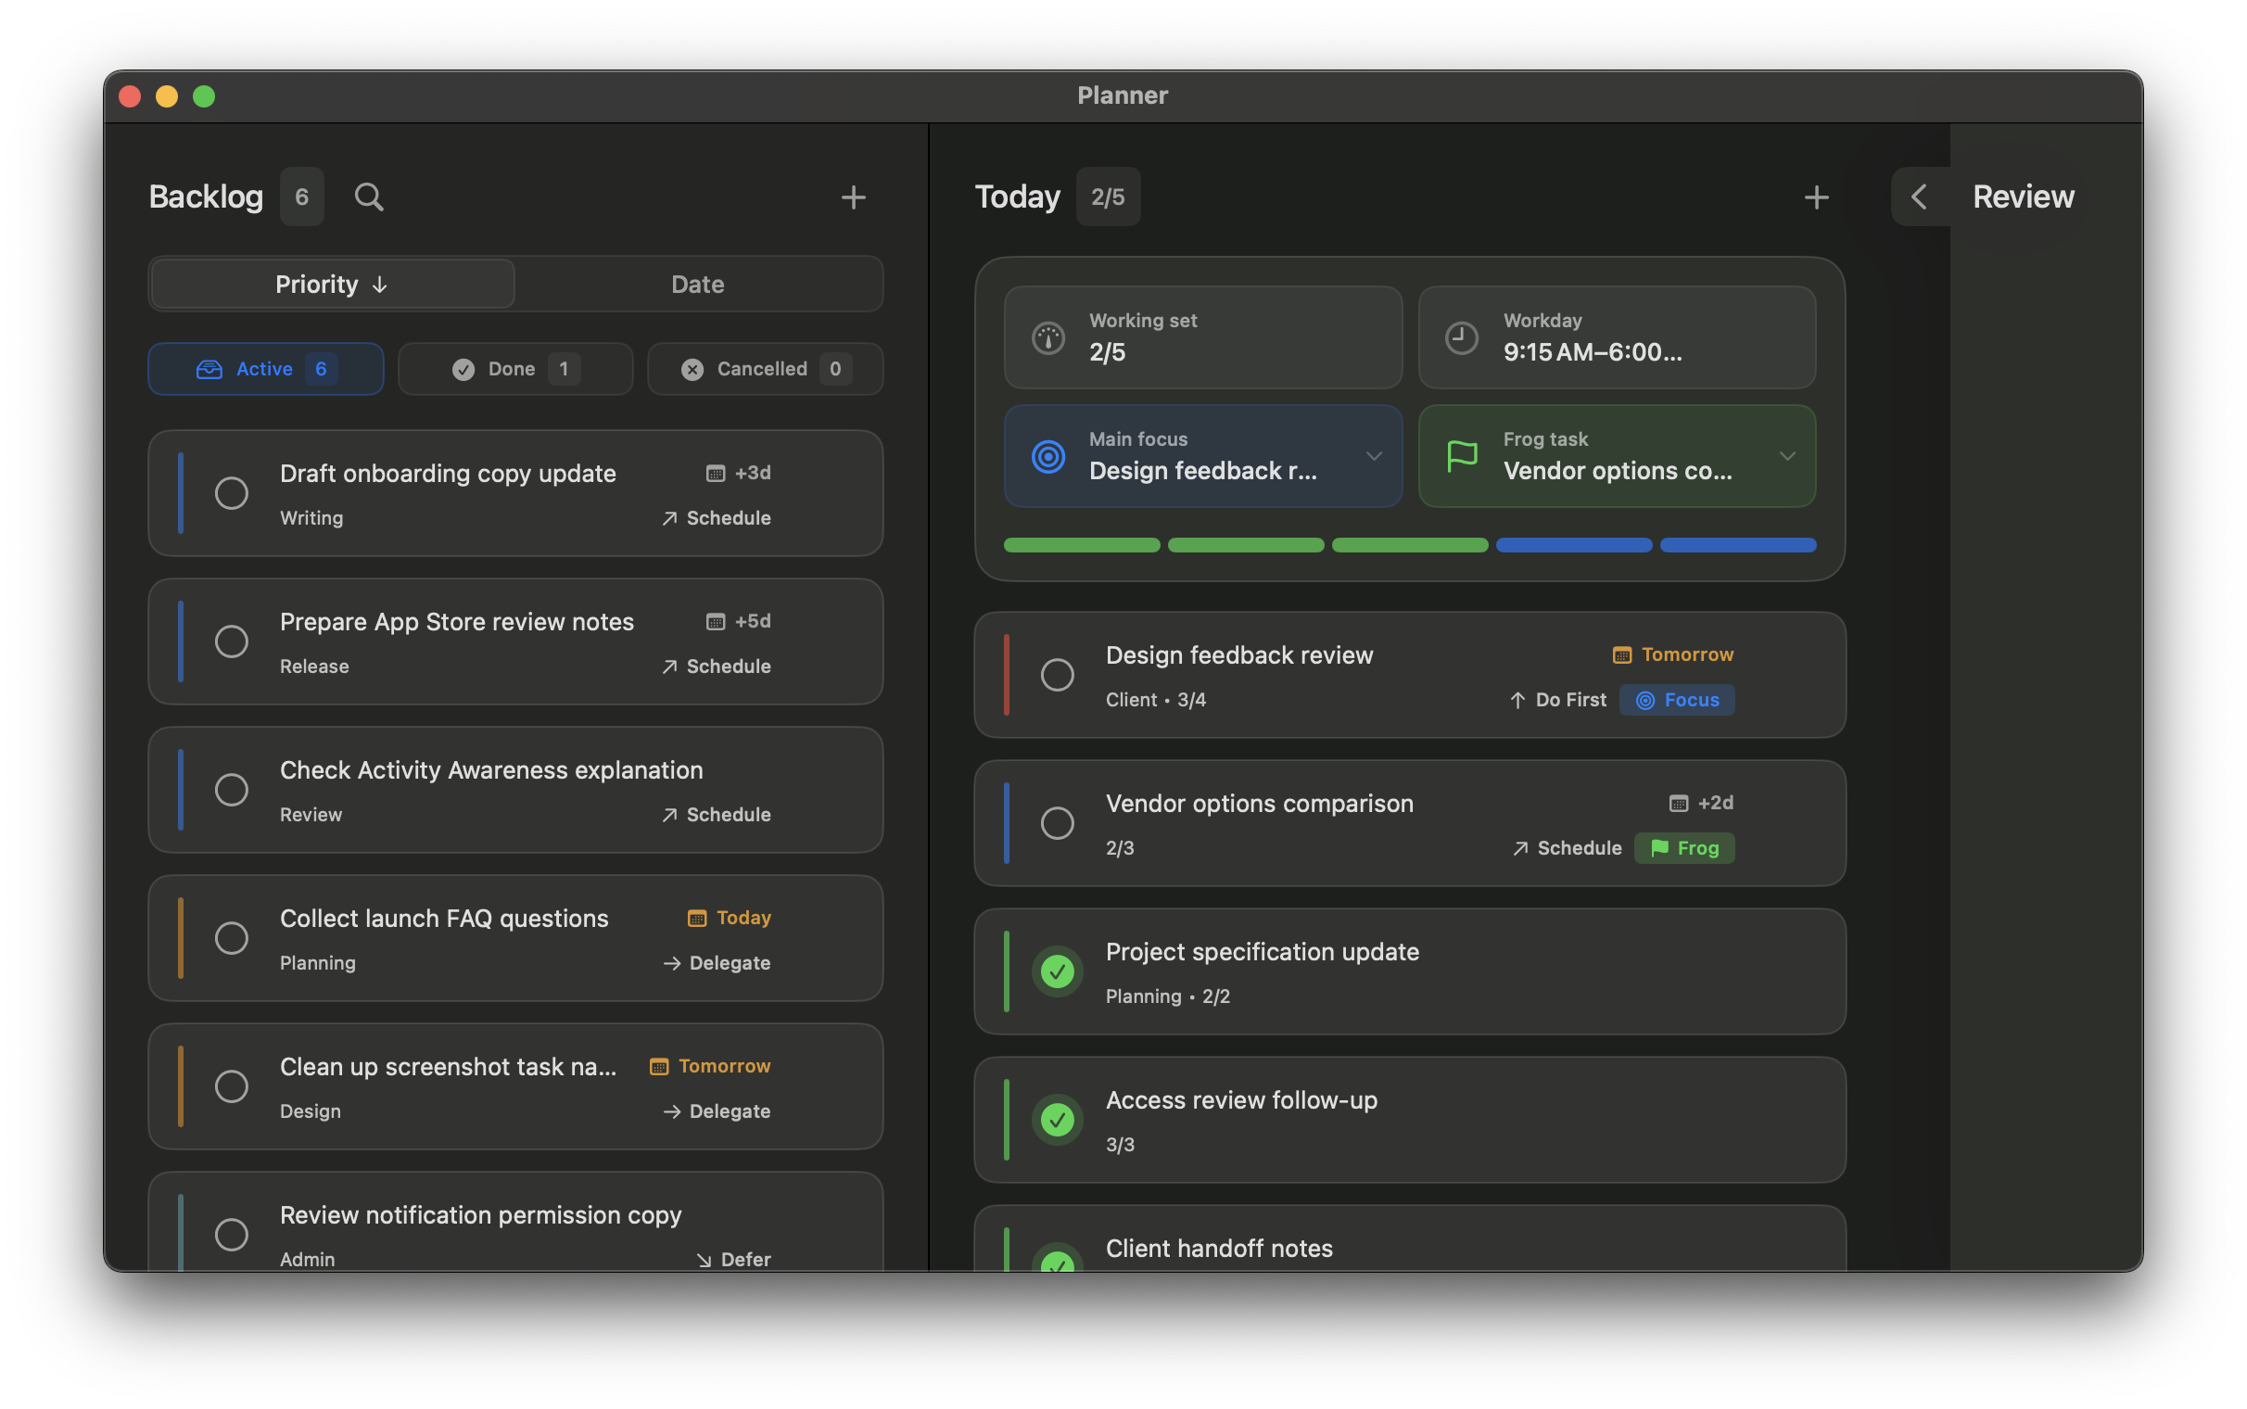Schedule Draft onboarding copy update

point(716,518)
